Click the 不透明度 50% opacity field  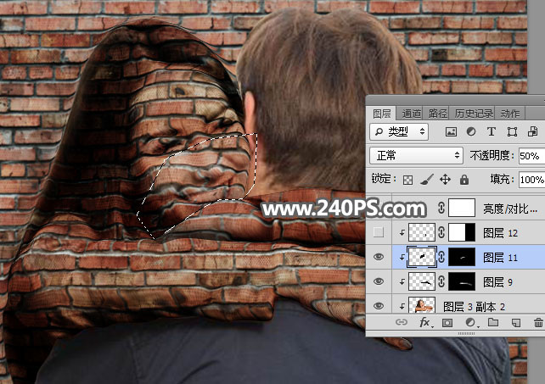tap(531, 155)
